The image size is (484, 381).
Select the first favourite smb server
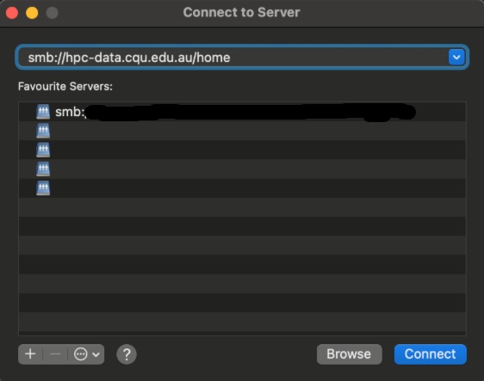(242, 112)
